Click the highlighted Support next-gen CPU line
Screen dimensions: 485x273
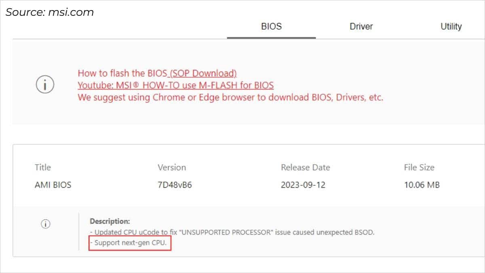130,243
